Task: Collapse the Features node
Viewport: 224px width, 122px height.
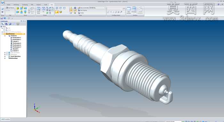Action: tap(5, 36)
